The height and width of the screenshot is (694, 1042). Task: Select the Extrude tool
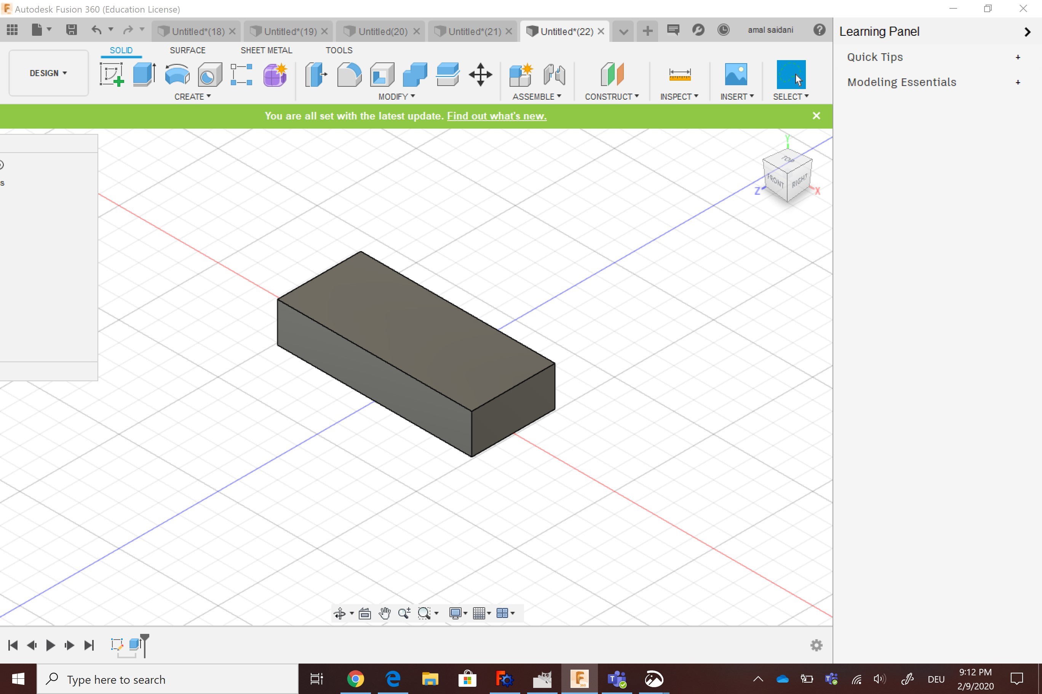pyautogui.click(x=144, y=74)
